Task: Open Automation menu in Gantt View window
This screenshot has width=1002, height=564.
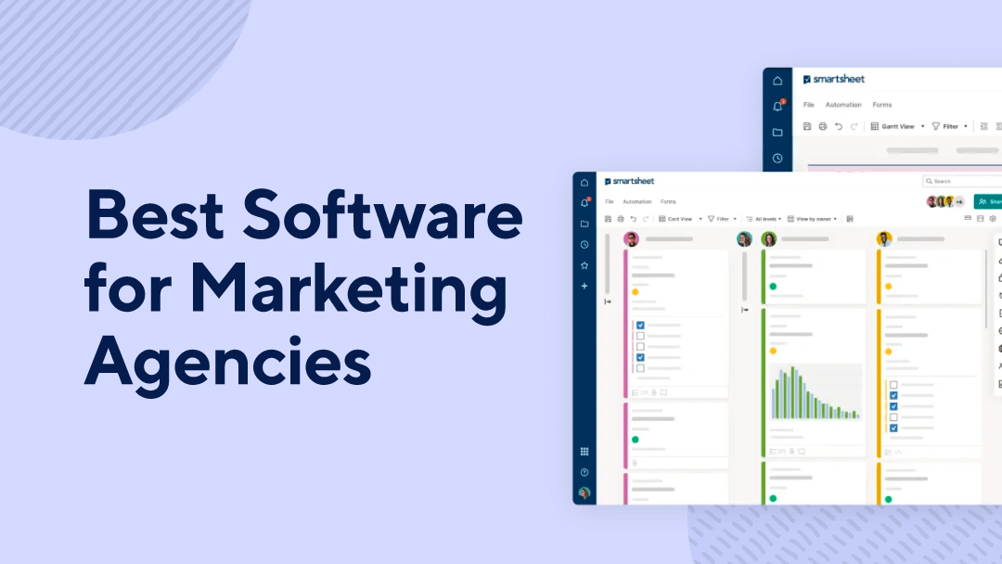Action: 842,105
